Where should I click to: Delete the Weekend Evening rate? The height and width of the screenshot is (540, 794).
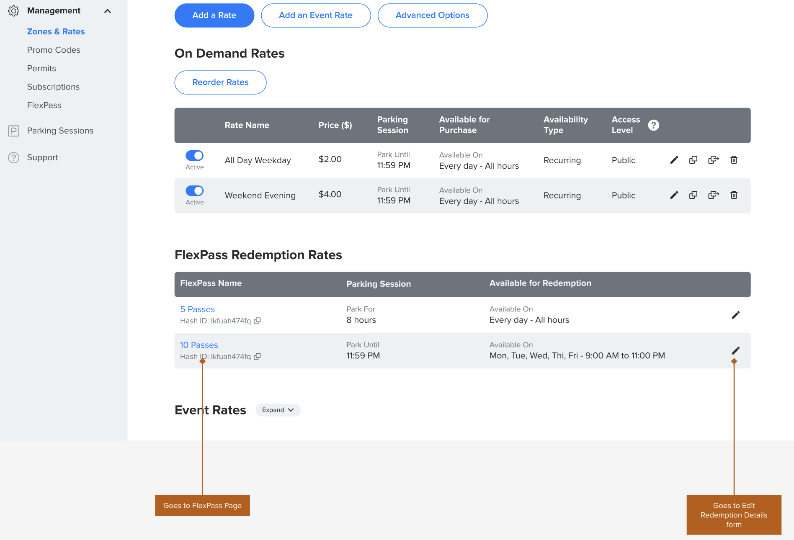[x=734, y=195]
